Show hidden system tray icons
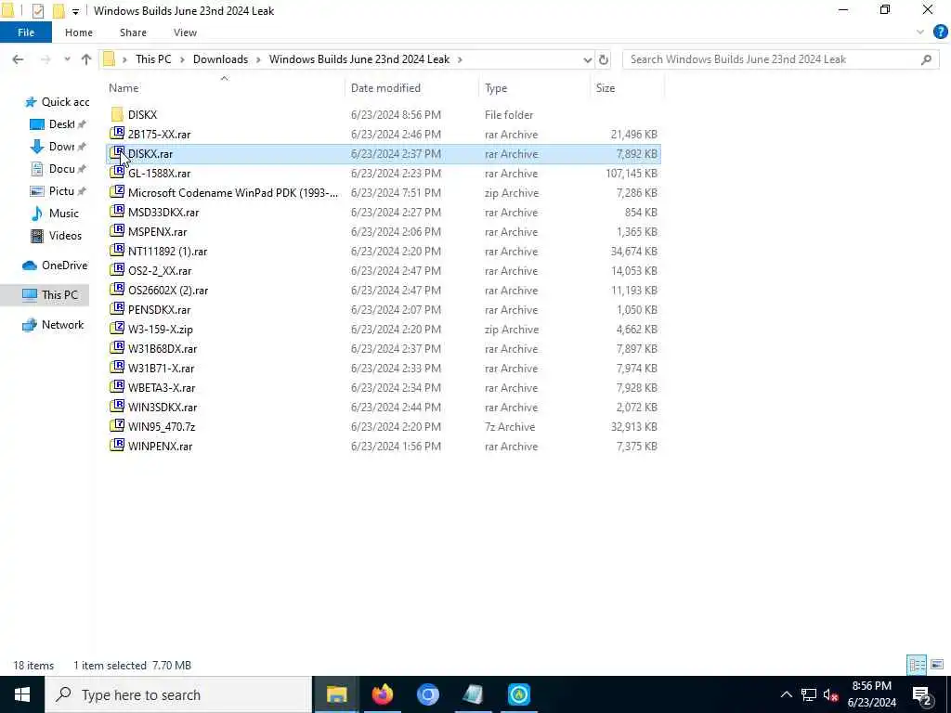951x713 pixels. (x=786, y=694)
